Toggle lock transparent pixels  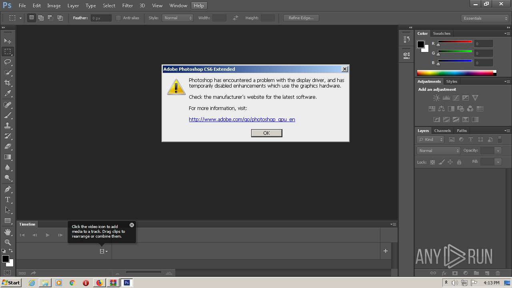432,162
